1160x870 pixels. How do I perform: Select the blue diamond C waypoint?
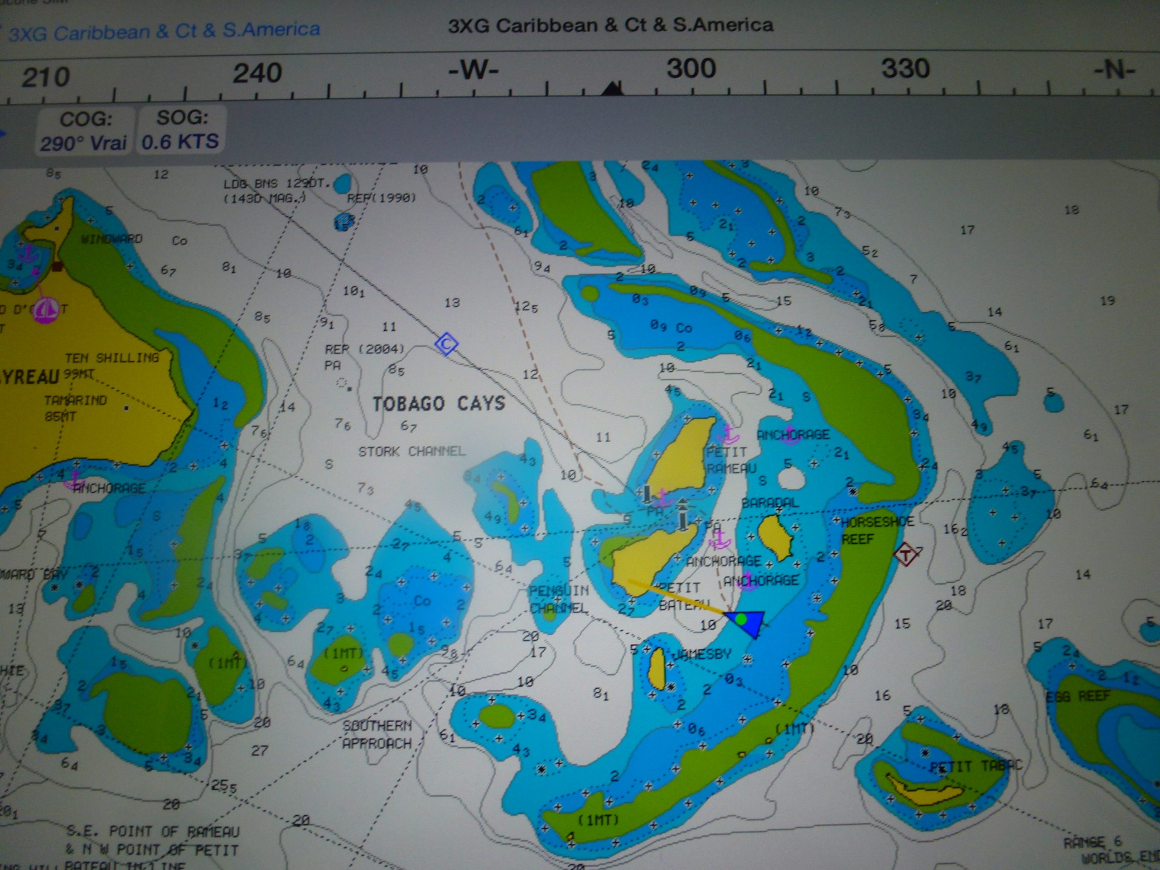click(x=446, y=344)
